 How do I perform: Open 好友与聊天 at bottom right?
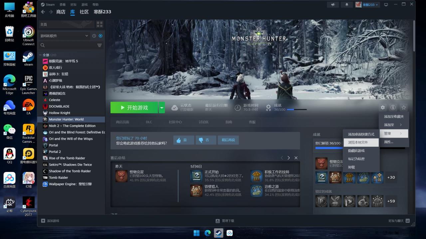(399, 221)
